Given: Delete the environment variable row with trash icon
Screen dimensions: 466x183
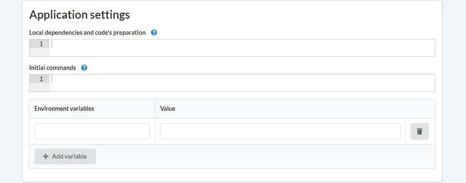Looking at the screenshot, I should click(x=419, y=131).
